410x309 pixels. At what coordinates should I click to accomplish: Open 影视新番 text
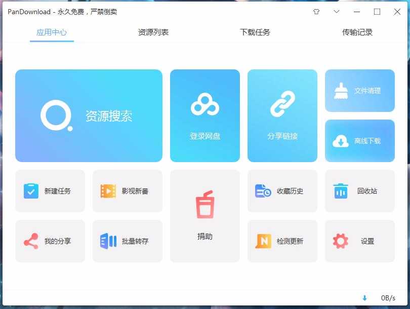click(135, 191)
